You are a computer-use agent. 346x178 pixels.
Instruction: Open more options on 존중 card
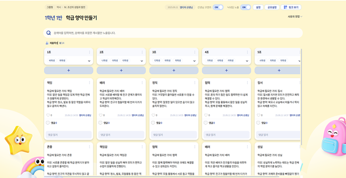pyautogui.click(x=89, y=147)
